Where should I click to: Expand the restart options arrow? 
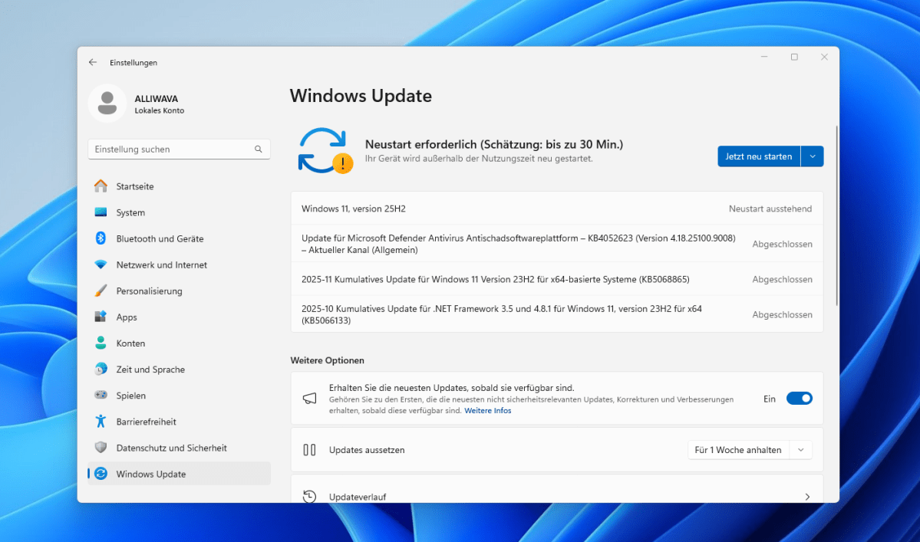pos(812,156)
